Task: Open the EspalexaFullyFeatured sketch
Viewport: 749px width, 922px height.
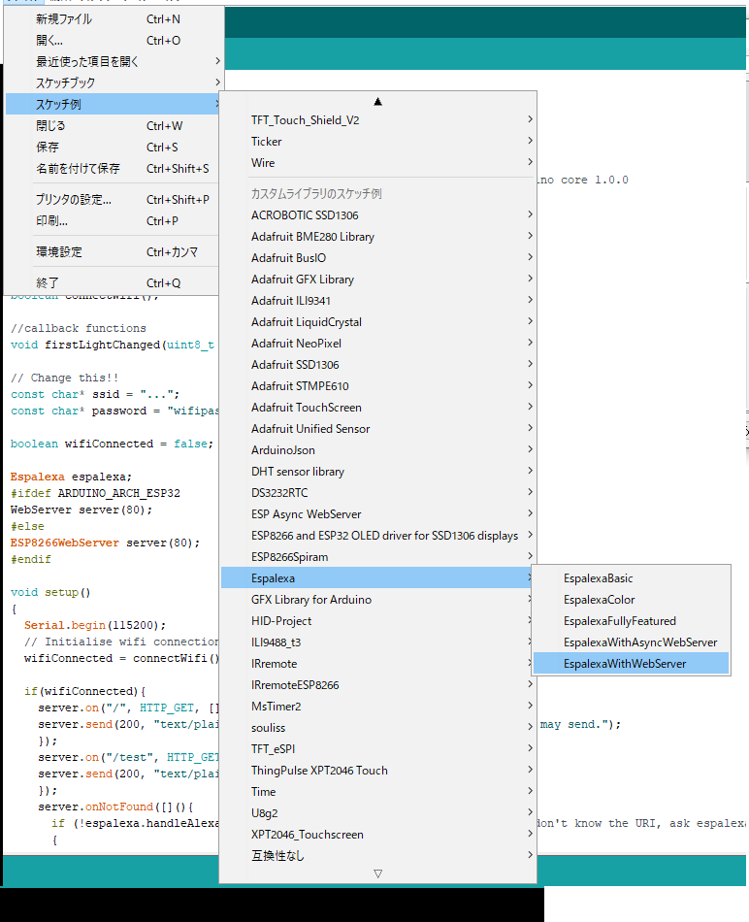Action: (631, 621)
